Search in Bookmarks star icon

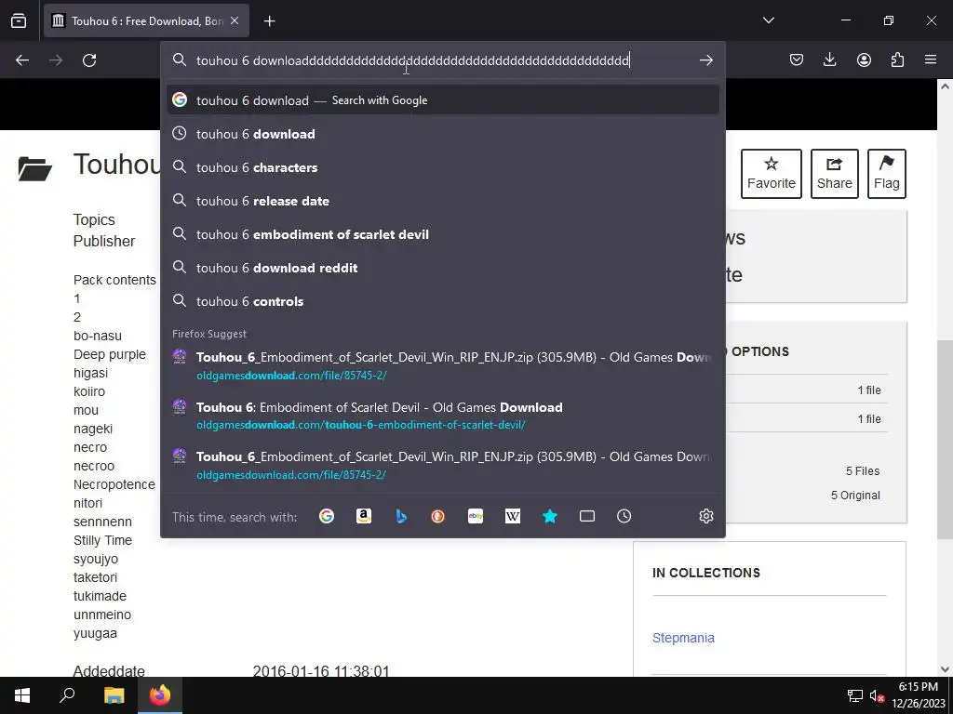tap(549, 516)
